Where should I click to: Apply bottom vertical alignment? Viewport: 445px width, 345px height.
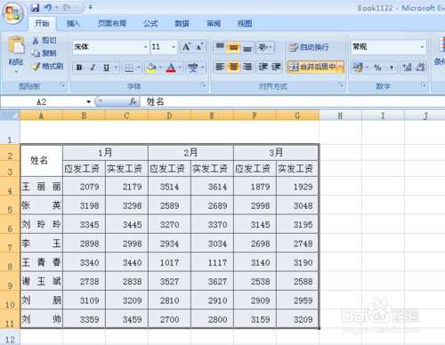click(x=247, y=47)
